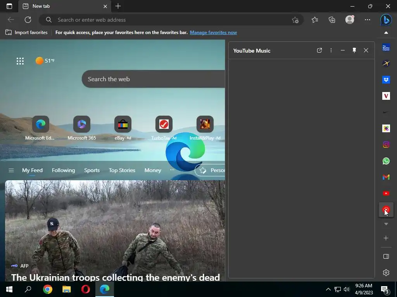Image resolution: width=397 pixels, height=297 pixels.
Task: Click the Personalize button
Action: (210, 170)
